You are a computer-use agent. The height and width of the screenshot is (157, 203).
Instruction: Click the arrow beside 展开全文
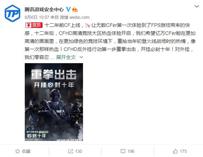click(x=81, y=57)
